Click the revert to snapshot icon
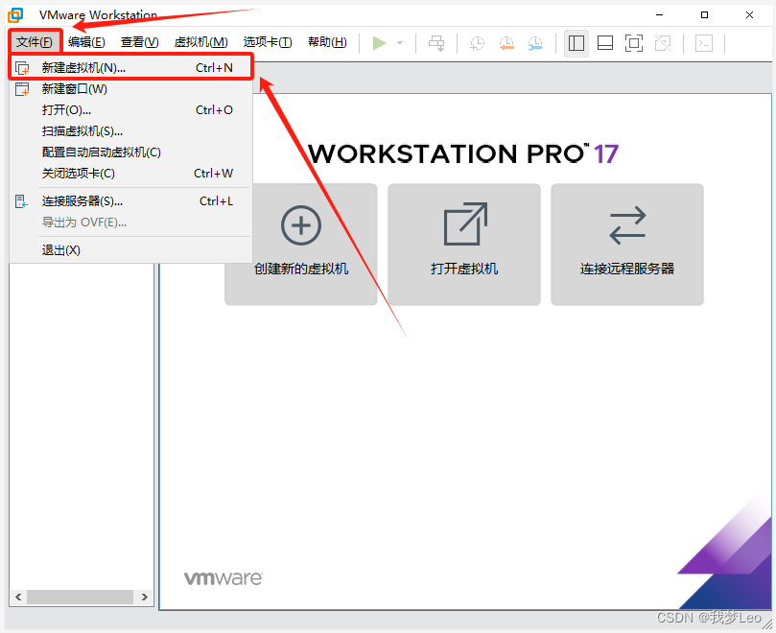This screenshot has width=776, height=633. 506,43
